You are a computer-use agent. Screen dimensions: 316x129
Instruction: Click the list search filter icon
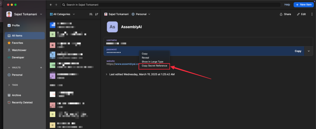pyautogui.click(x=91, y=14)
